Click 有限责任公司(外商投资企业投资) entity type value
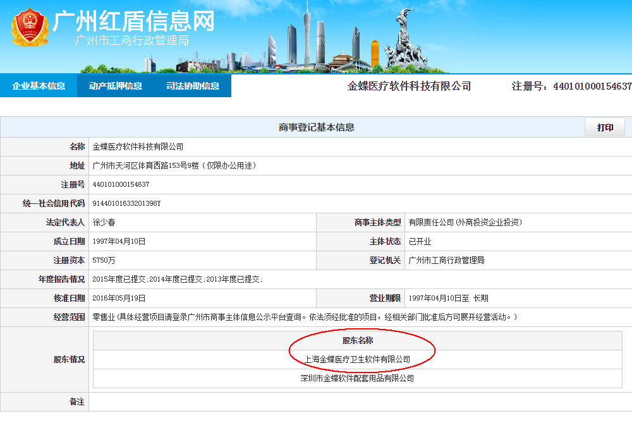The width and height of the screenshot is (632, 428). click(465, 222)
